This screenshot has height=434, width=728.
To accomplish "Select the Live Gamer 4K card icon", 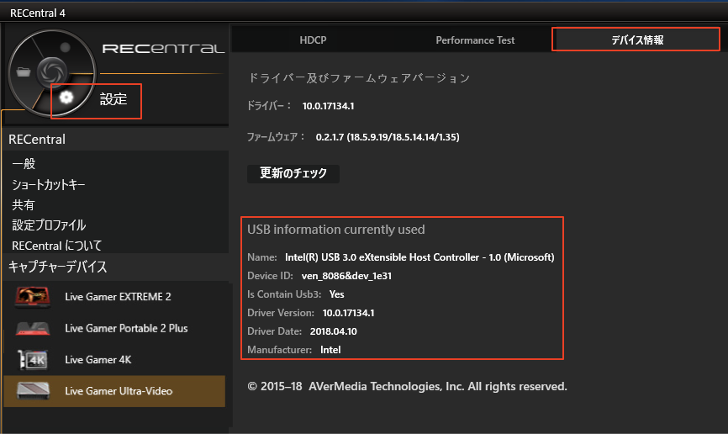I will tap(33, 360).
